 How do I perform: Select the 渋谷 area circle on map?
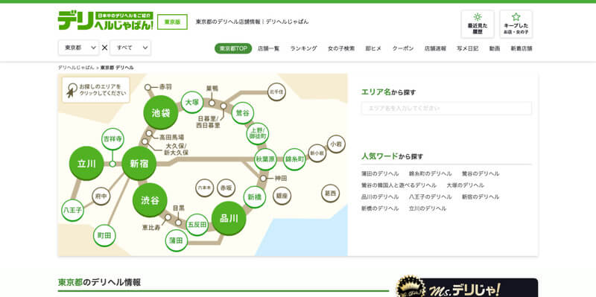[150, 200]
